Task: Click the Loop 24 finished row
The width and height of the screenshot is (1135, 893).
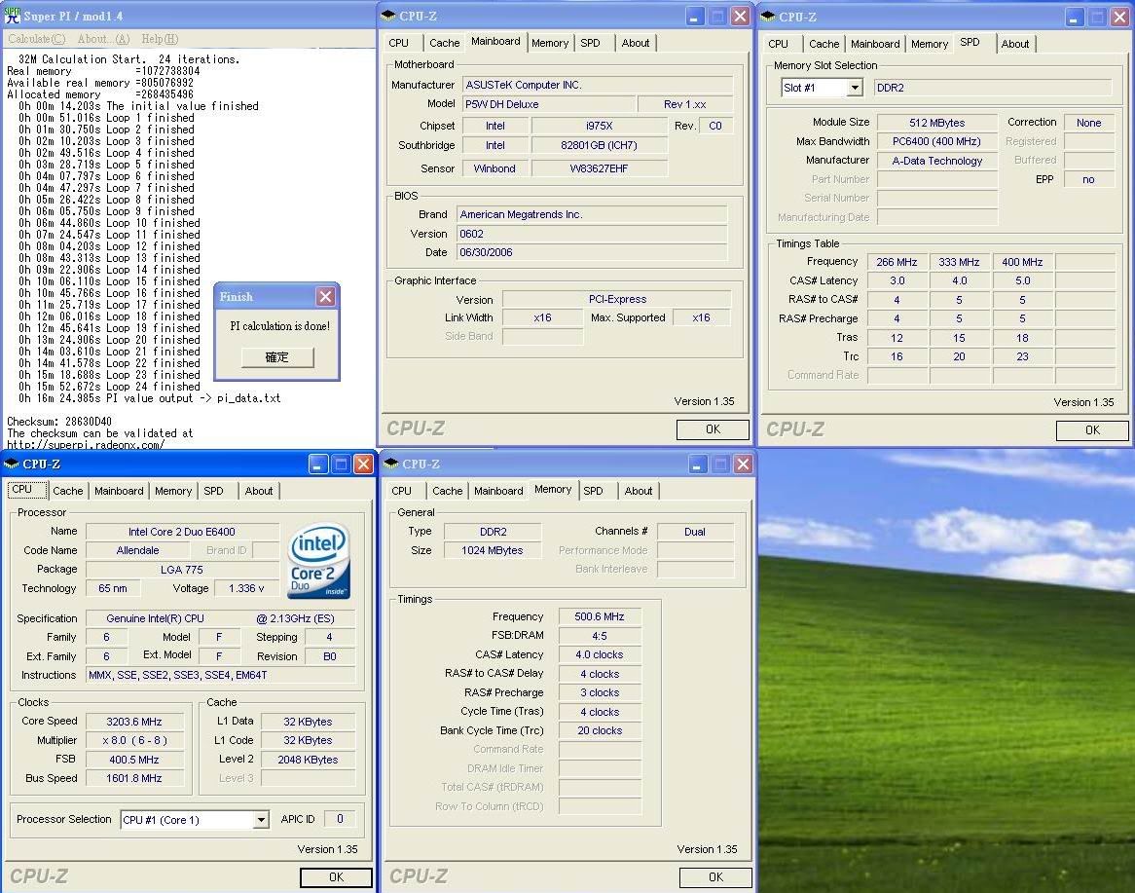Action: click(109, 387)
